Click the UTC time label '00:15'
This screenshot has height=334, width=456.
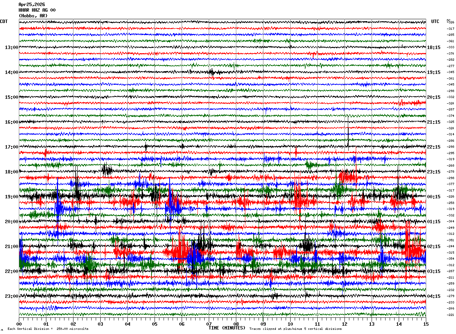point(434,197)
